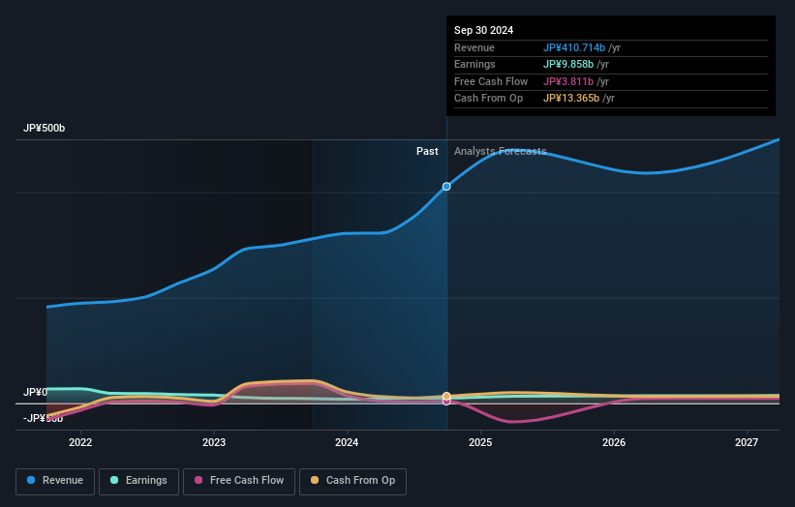Image resolution: width=795 pixels, height=507 pixels.
Task: Toggle the Earnings legend button
Action: [x=138, y=481]
